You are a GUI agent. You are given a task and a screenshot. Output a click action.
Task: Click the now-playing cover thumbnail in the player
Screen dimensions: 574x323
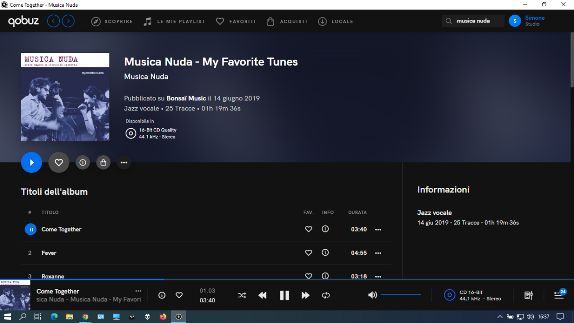(15, 295)
